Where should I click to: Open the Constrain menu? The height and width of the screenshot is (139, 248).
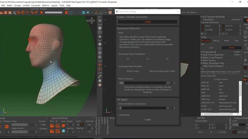[x=36, y=5]
